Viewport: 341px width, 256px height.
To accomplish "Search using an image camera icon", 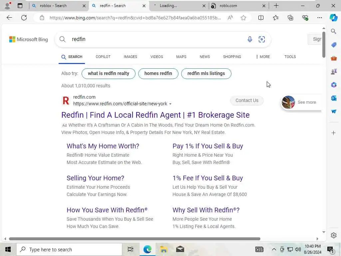I will coord(262,39).
